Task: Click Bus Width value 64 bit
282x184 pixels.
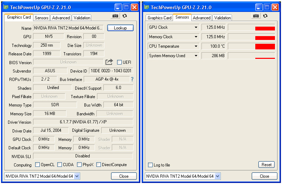Action: click(x=118, y=105)
